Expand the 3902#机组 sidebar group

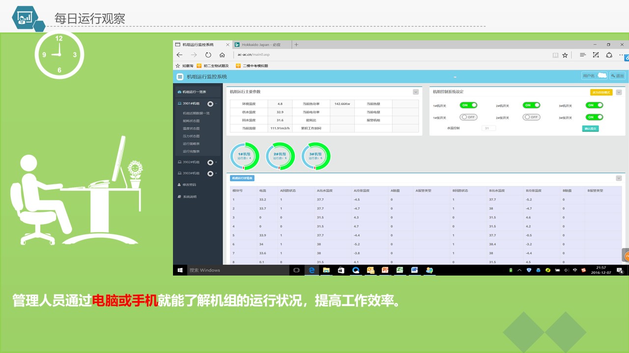pyautogui.click(x=216, y=162)
